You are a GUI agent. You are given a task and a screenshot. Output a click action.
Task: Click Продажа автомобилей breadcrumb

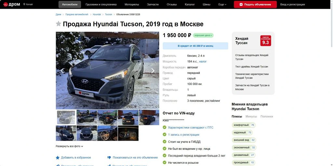click(x=77, y=14)
